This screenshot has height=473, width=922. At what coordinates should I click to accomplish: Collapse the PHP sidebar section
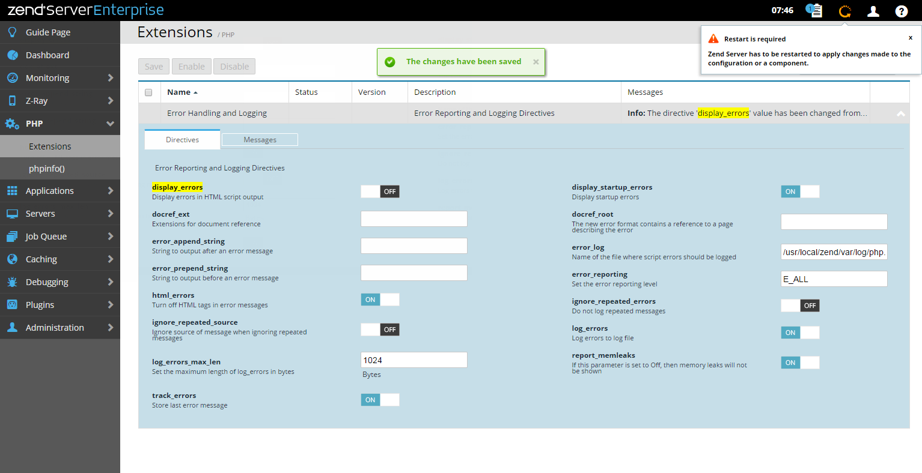(x=110, y=124)
